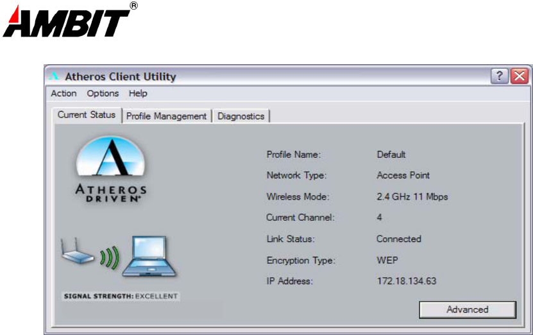Viewport: 533px width, 335px height.
Task: Open the Action menu
Action: pyautogui.click(x=63, y=93)
